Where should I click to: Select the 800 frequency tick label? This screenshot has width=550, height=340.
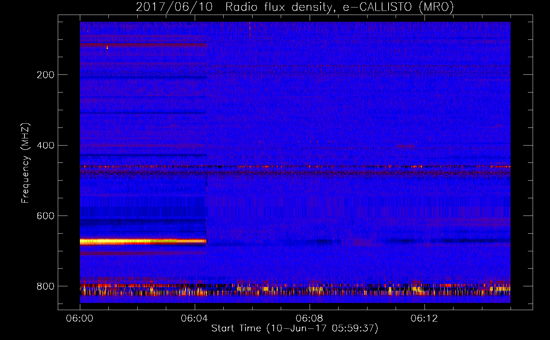(x=46, y=286)
